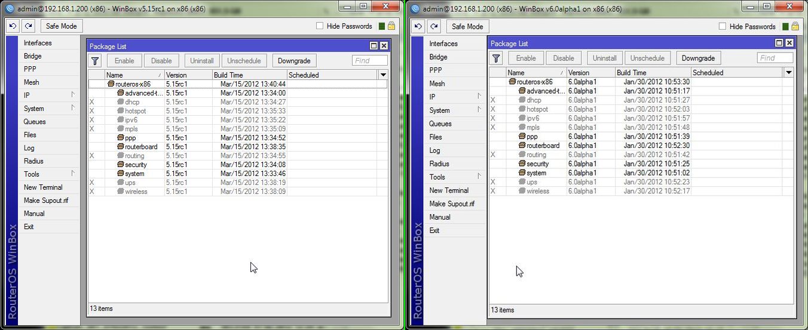The image size is (808, 330).
Task: Click green status square in v5.15rc1 window
Action: pos(381,26)
